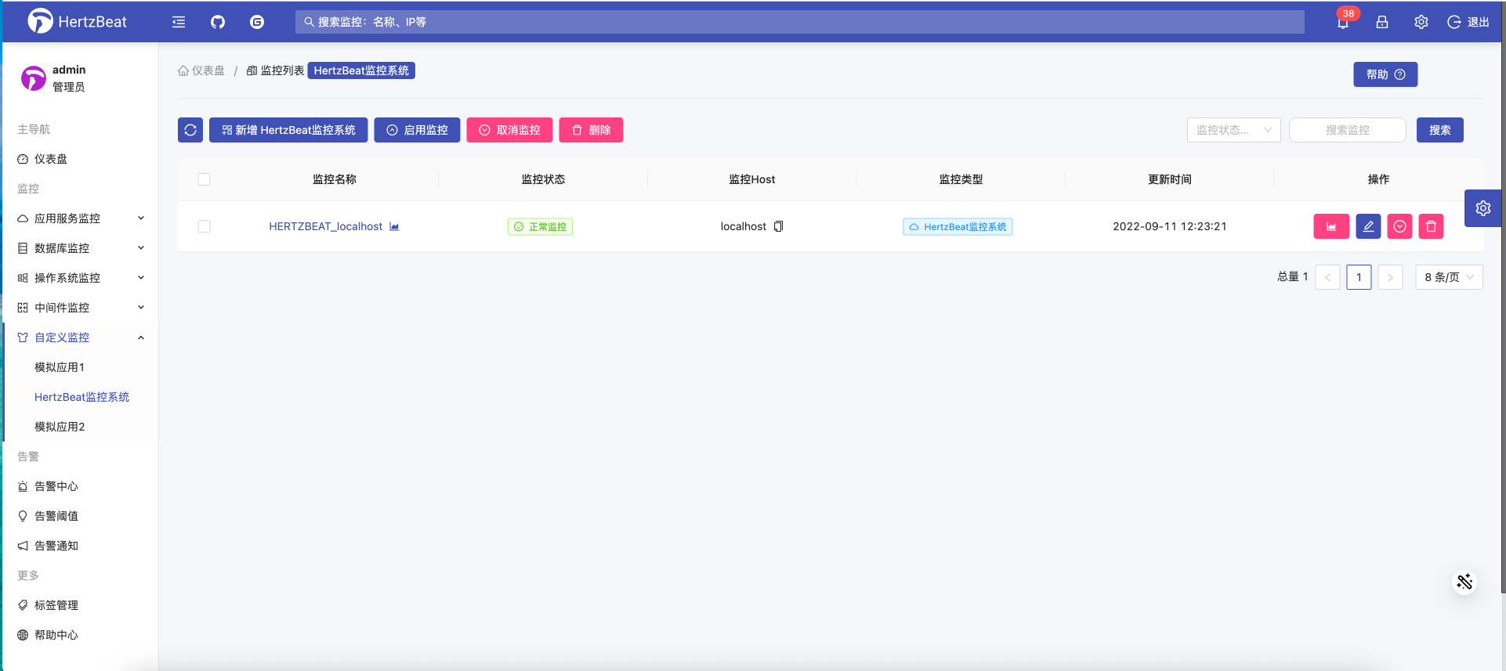This screenshot has height=671, width=1506.
Task: Click the refresh icon button
Action: pos(190,130)
